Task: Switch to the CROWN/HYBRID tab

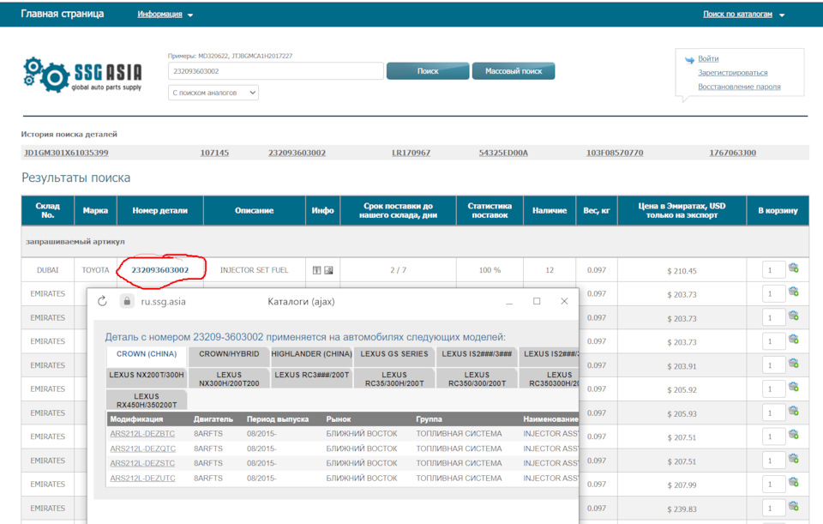Action: 228,353
